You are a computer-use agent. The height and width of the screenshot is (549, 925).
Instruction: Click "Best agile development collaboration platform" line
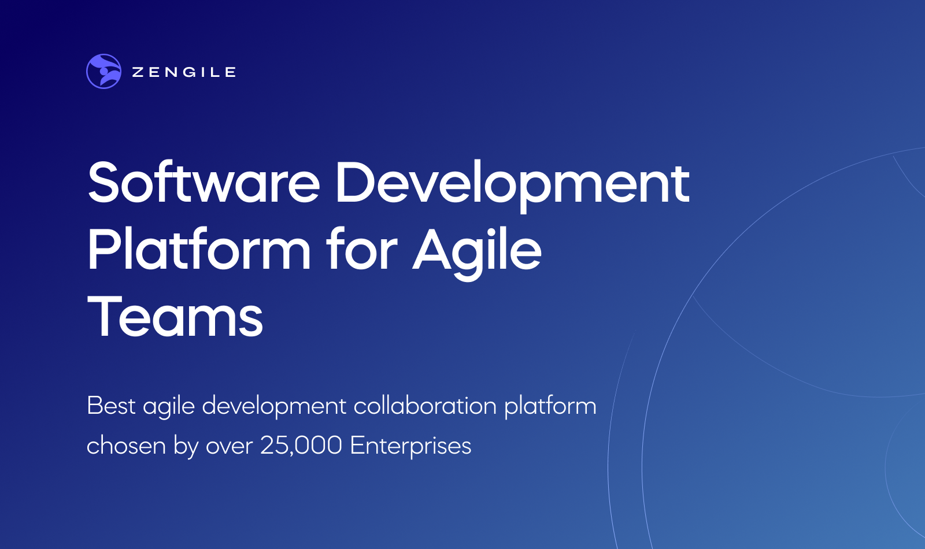pyautogui.click(x=342, y=406)
